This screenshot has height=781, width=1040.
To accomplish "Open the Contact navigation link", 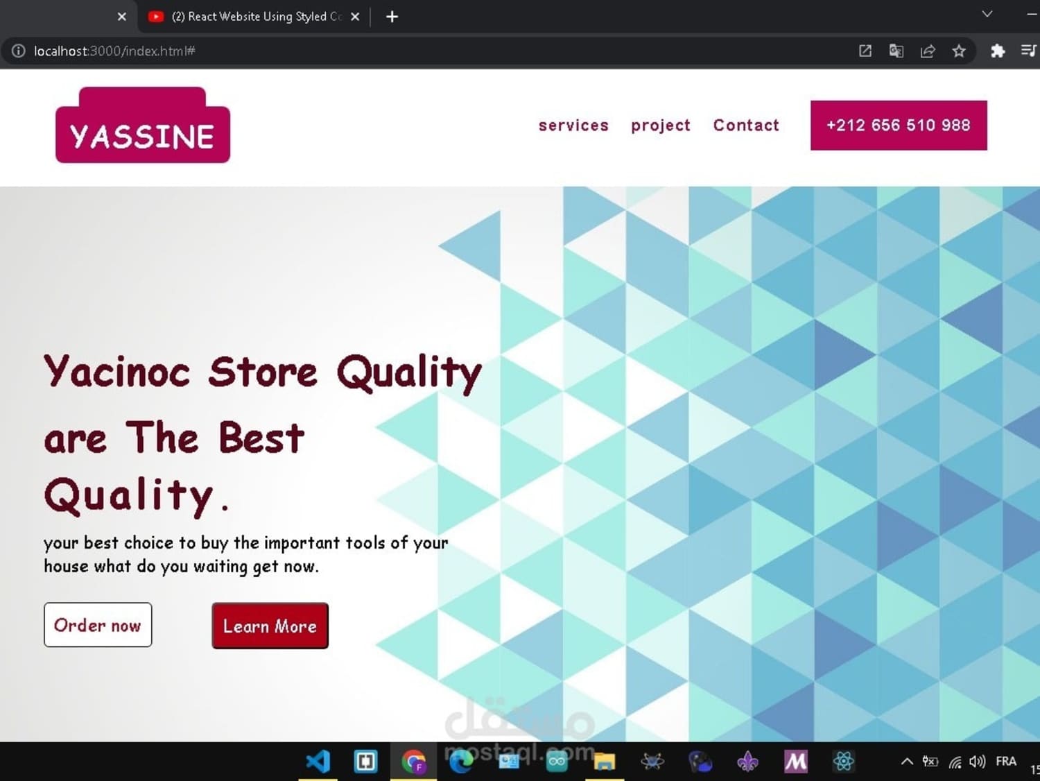I will pos(746,126).
